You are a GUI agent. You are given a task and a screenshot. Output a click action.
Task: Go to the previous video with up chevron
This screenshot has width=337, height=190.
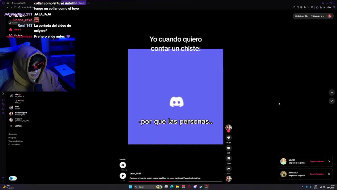331,92
